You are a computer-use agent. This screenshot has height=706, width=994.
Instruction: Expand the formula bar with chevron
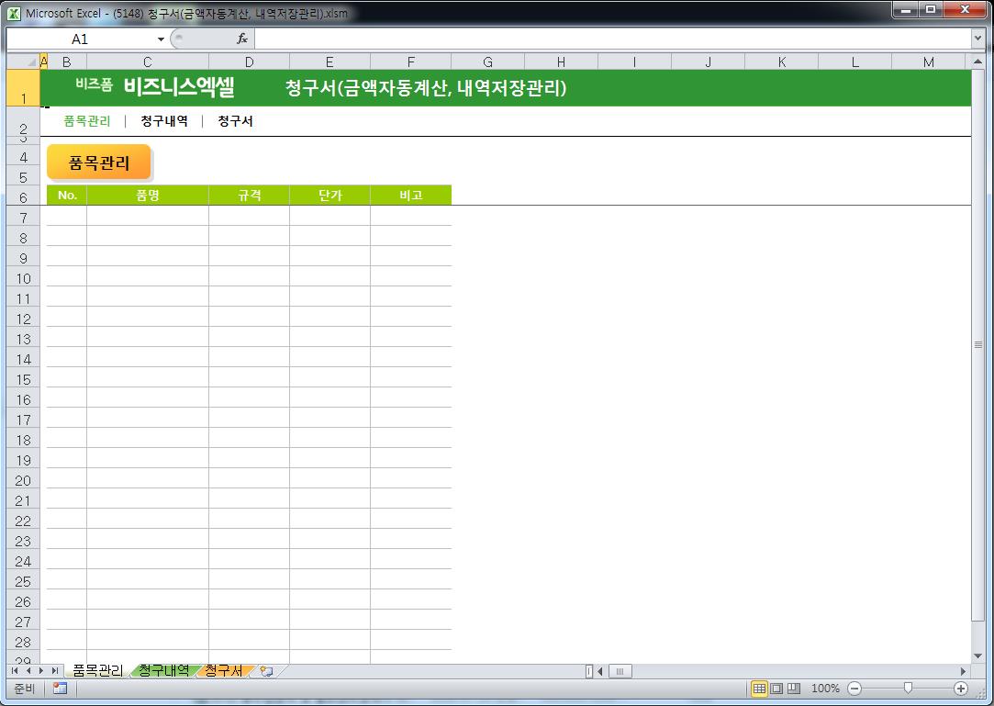(x=977, y=39)
